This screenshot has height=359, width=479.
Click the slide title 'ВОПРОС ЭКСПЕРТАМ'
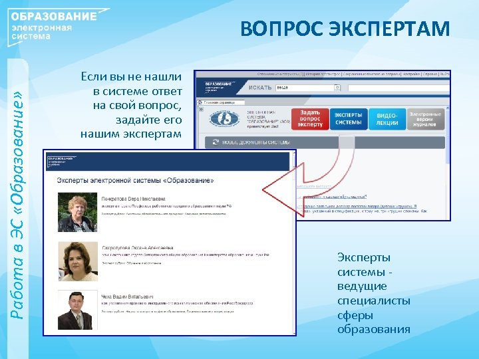click(345, 29)
